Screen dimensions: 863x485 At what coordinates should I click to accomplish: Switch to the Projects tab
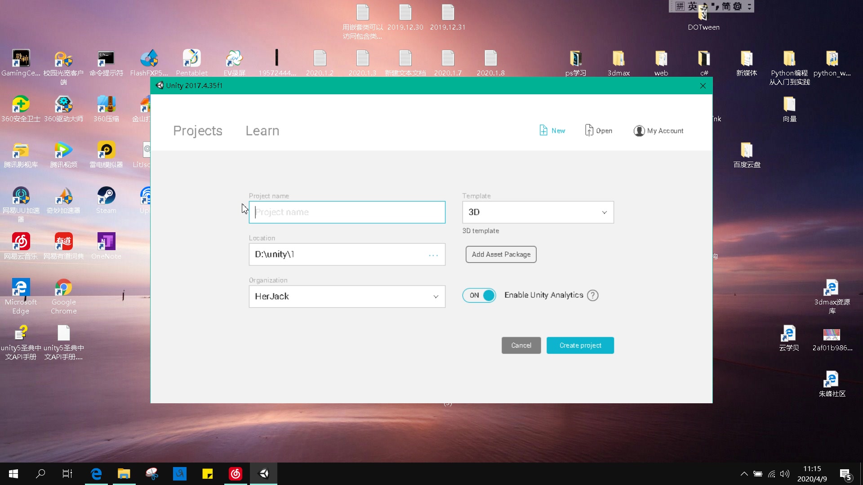pos(198,131)
